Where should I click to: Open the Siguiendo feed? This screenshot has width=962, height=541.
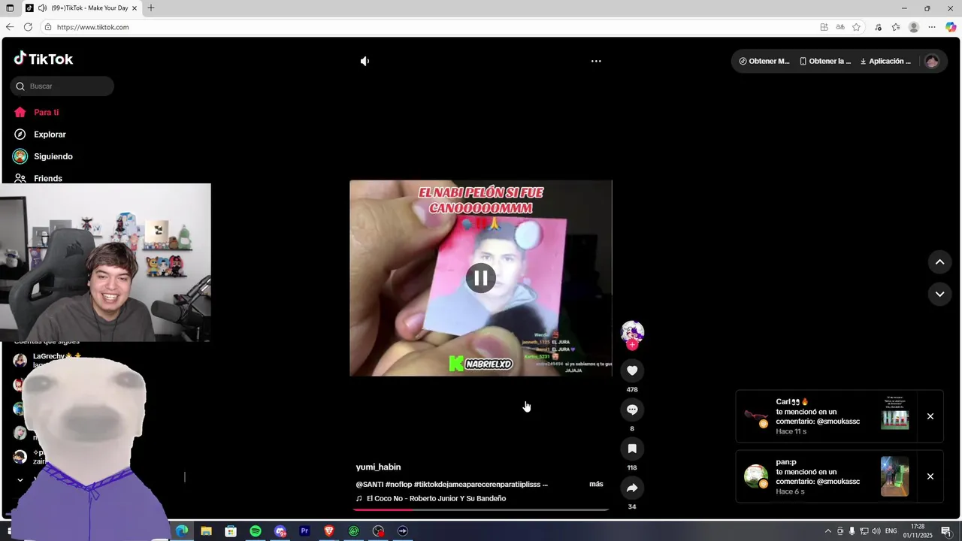coord(44,156)
